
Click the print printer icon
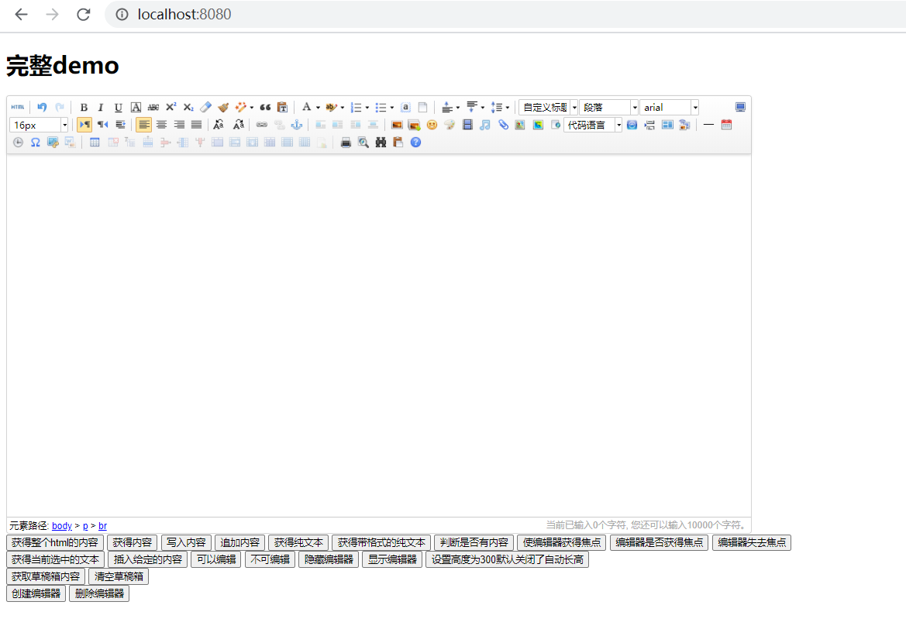pyautogui.click(x=346, y=143)
